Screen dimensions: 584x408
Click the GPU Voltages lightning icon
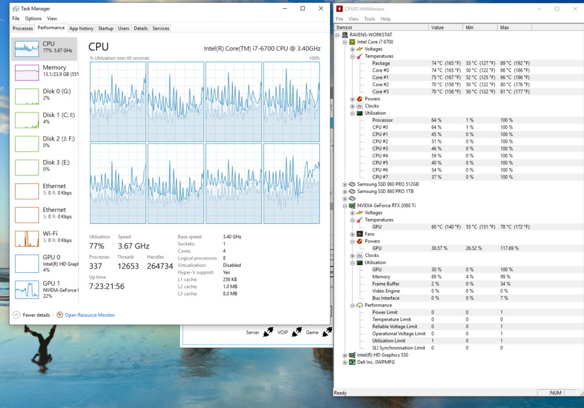click(359, 213)
